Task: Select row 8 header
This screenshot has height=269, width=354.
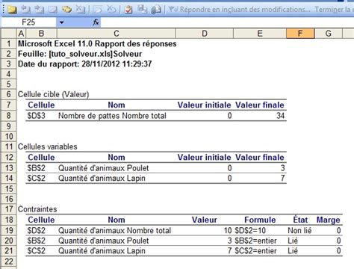Action: coord(9,116)
